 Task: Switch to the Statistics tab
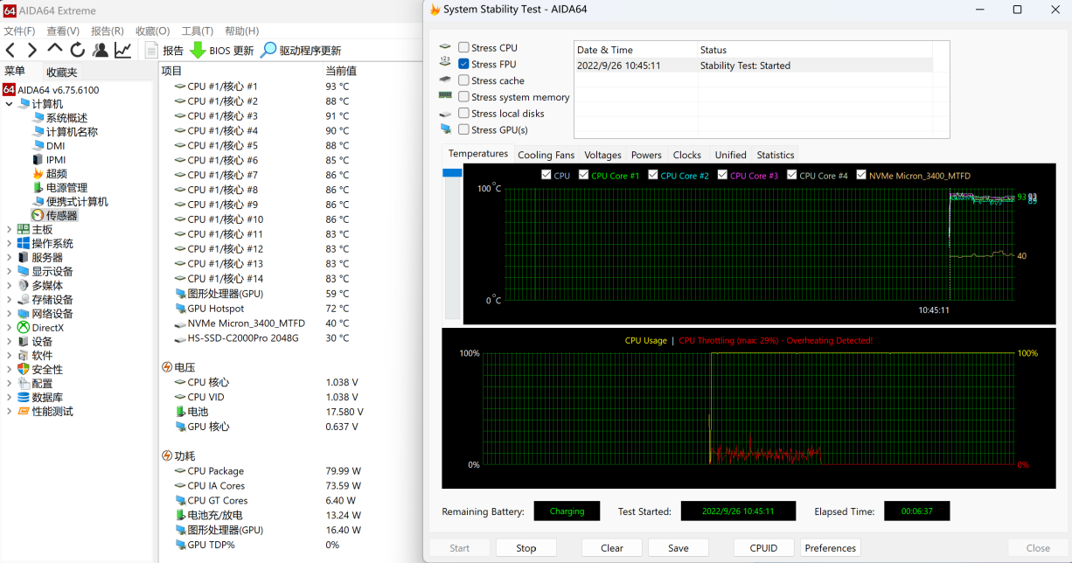[x=776, y=155]
